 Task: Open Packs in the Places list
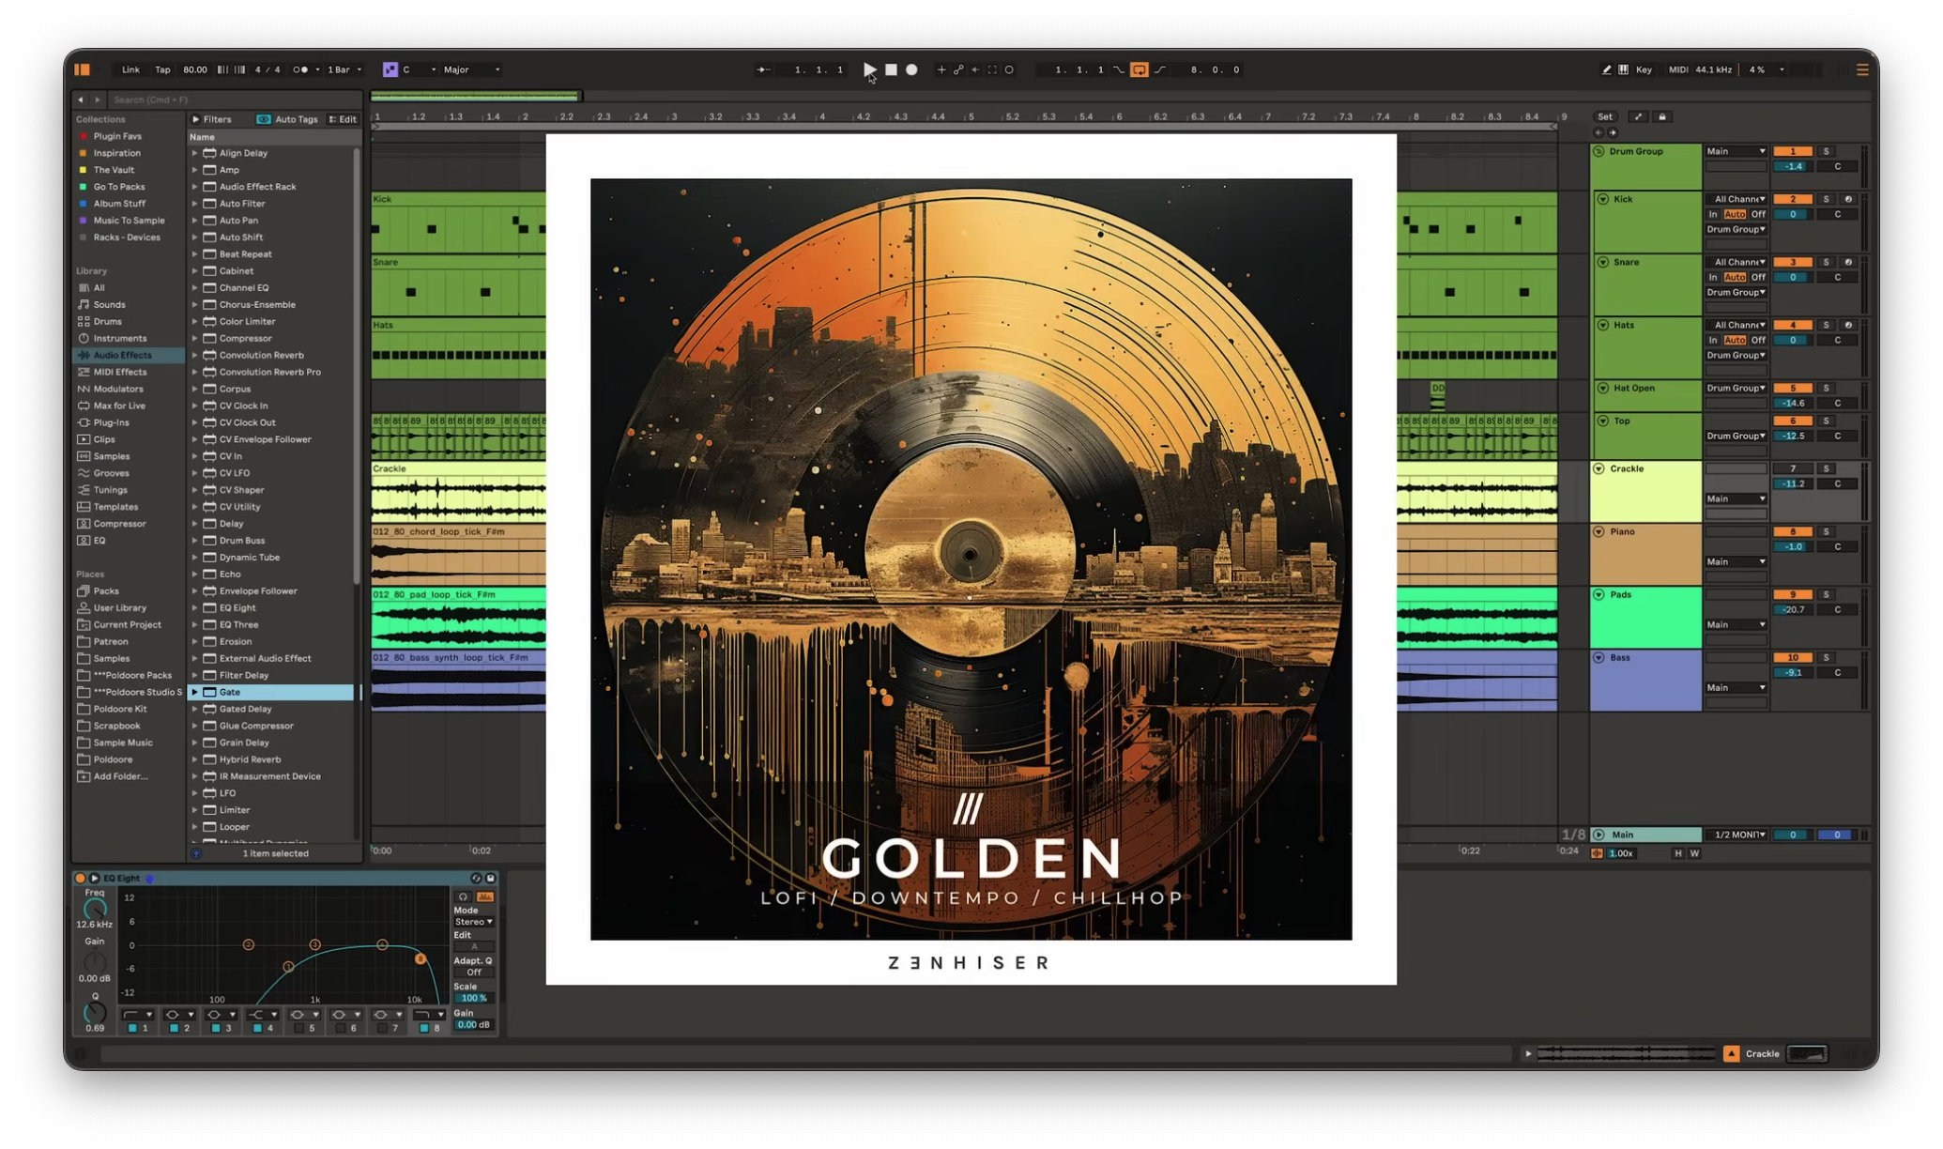pyautogui.click(x=106, y=590)
